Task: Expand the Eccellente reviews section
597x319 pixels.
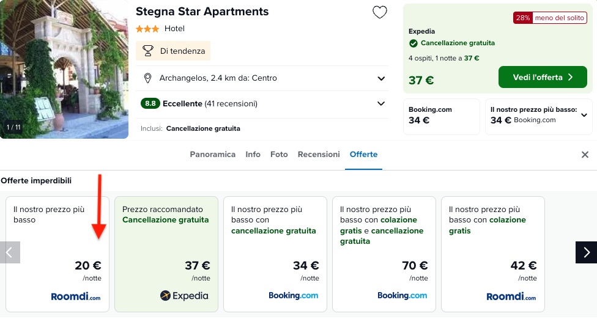Action: 381,103
